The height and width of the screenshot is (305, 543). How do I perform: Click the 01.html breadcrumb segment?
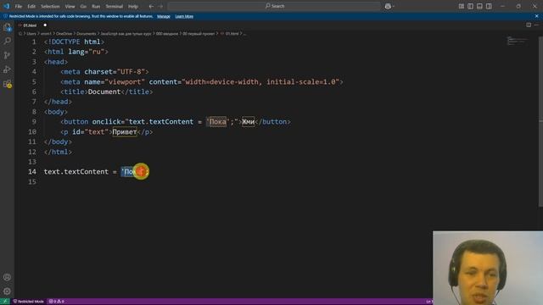click(x=232, y=34)
